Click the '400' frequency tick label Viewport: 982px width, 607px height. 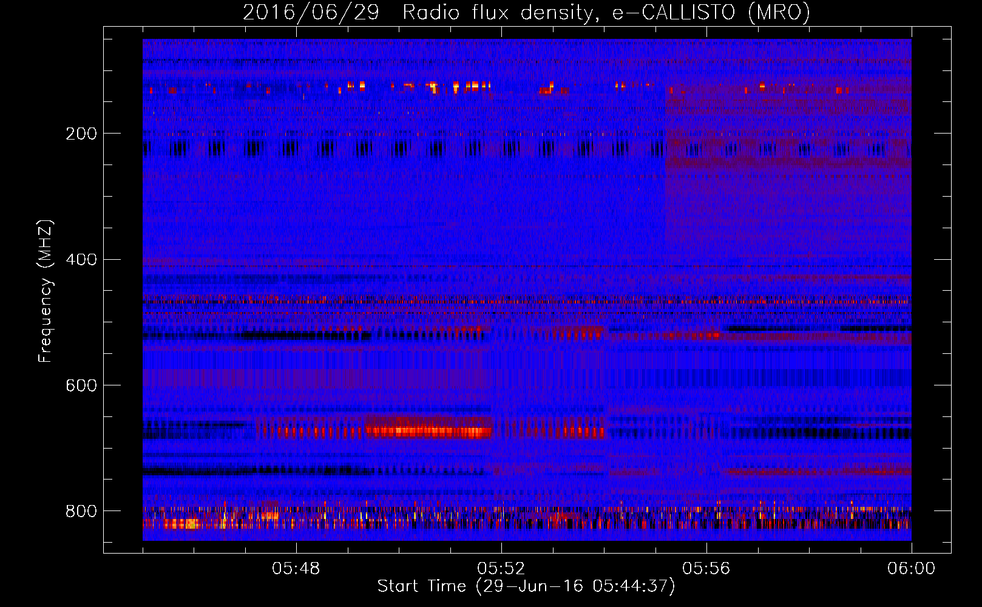point(81,260)
